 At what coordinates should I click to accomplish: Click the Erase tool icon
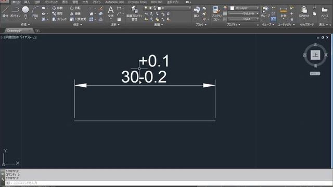click(x=101, y=8)
